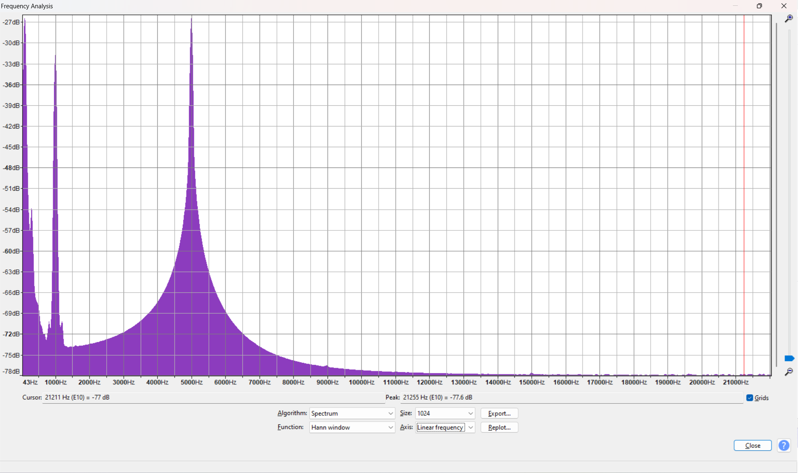Click the Replot button
This screenshot has width=798, height=473.
tap(499, 427)
